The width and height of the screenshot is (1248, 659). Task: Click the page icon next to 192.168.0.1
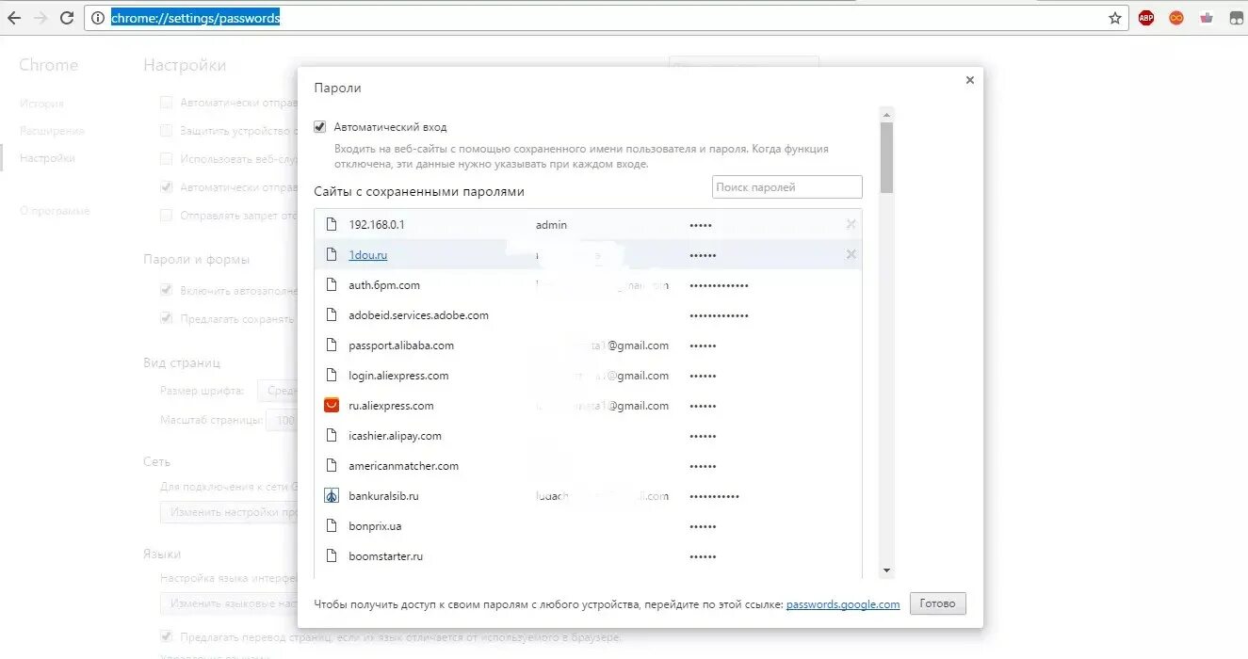coord(331,224)
